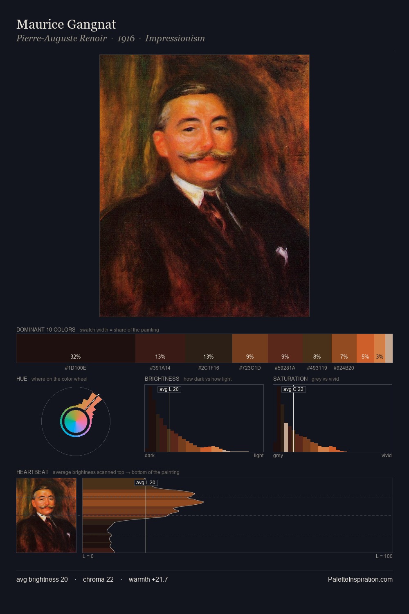Click the '#723C1D' hex code

[250, 368]
